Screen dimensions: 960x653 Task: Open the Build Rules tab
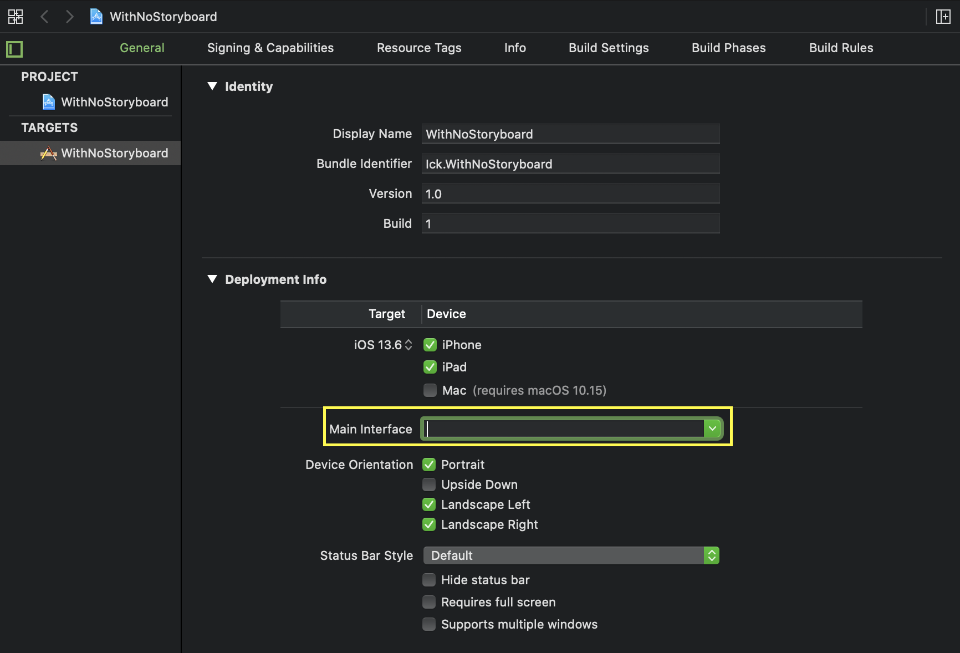click(x=841, y=48)
